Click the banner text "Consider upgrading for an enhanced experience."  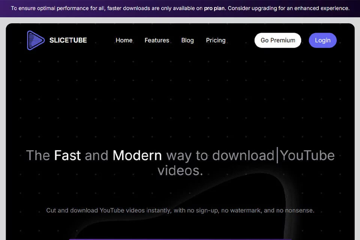(x=289, y=8)
